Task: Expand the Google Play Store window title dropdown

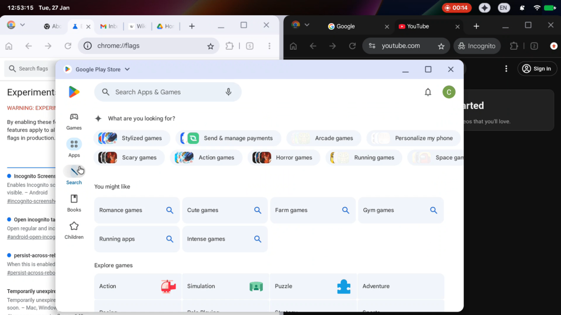Action: coord(127,70)
